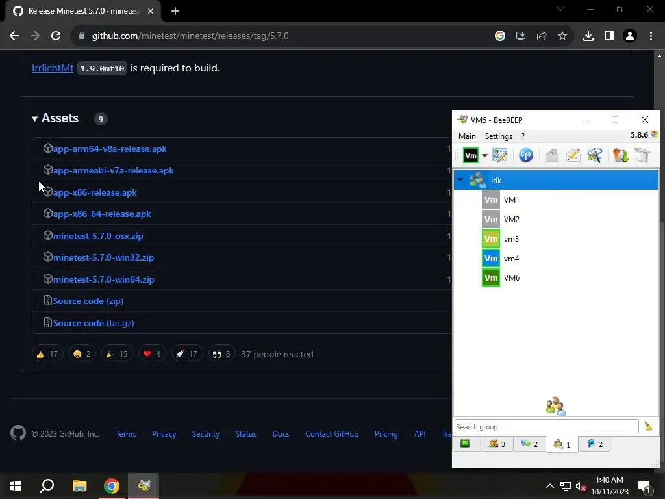665x499 pixels.
Task: Switch to the chats tab showing 2
Action: (x=529, y=444)
